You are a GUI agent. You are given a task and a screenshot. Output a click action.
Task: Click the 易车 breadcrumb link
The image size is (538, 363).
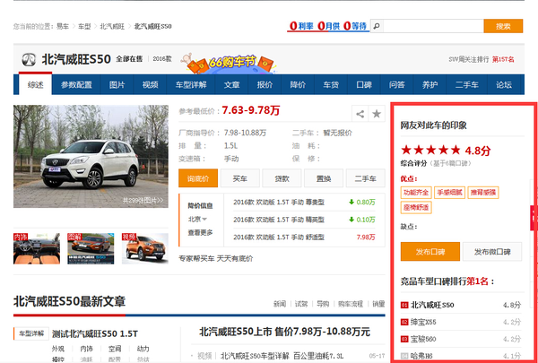(x=63, y=26)
